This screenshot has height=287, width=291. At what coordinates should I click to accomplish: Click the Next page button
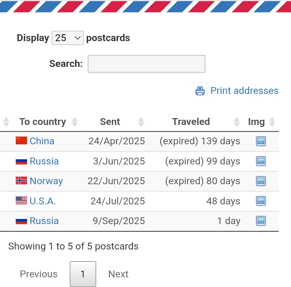tap(118, 274)
